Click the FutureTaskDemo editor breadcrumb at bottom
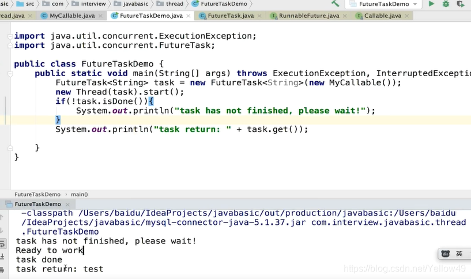The height and width of the screenshot is (279, 471). point(37,194)
